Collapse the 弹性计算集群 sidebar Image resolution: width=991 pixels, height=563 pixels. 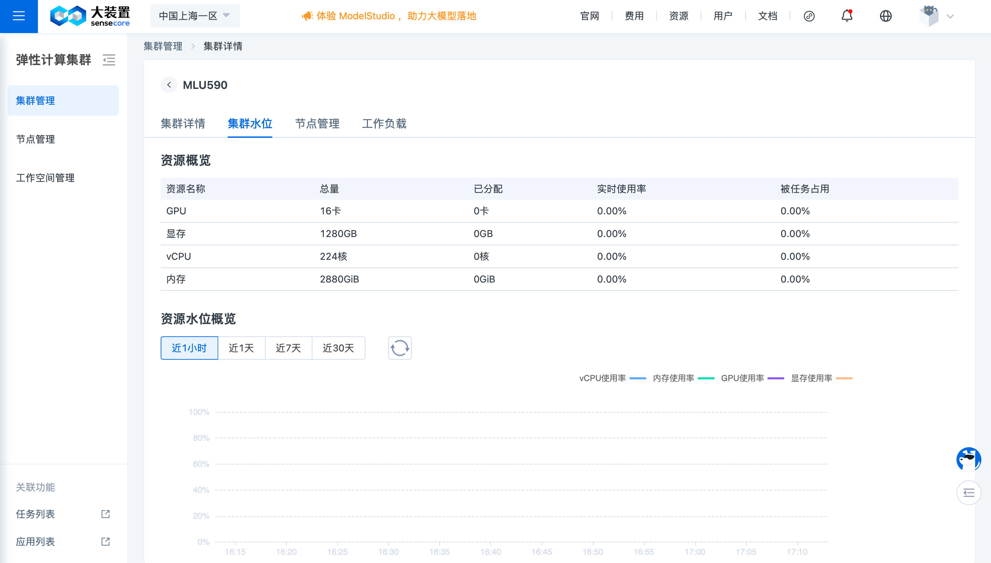coord(109,60)
